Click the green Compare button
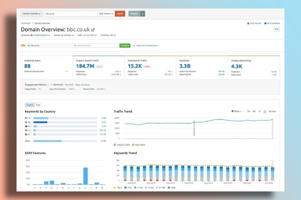Image resolution: width=301 pixels, height=200 pixels. (x=125, y=45)
